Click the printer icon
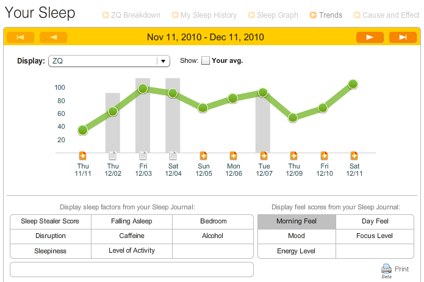 (x=386, y=269)
